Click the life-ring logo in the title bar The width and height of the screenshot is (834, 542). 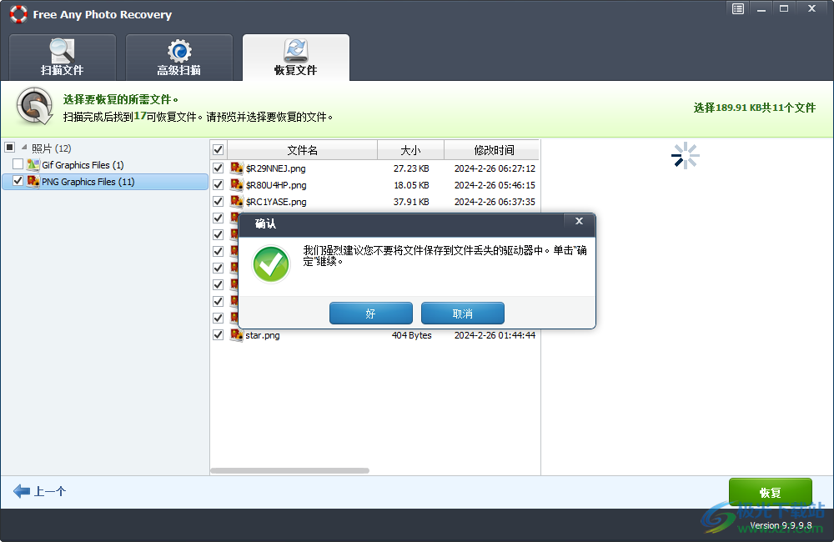click(x=18, y=13)
